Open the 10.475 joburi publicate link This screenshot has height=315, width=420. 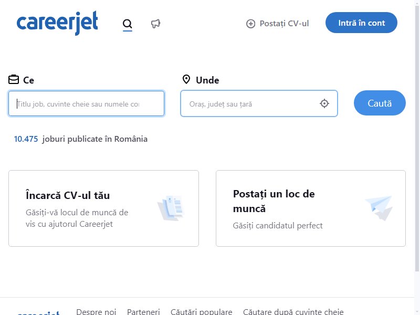click(81, 139)
